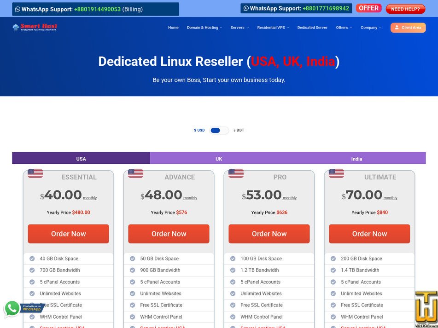
Task: Open the WhatsApp chat floating icon
Action: coord(12,309)
